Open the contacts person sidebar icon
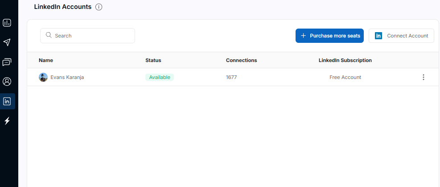Viewport: 440px width, 187px height. (7, 82)
